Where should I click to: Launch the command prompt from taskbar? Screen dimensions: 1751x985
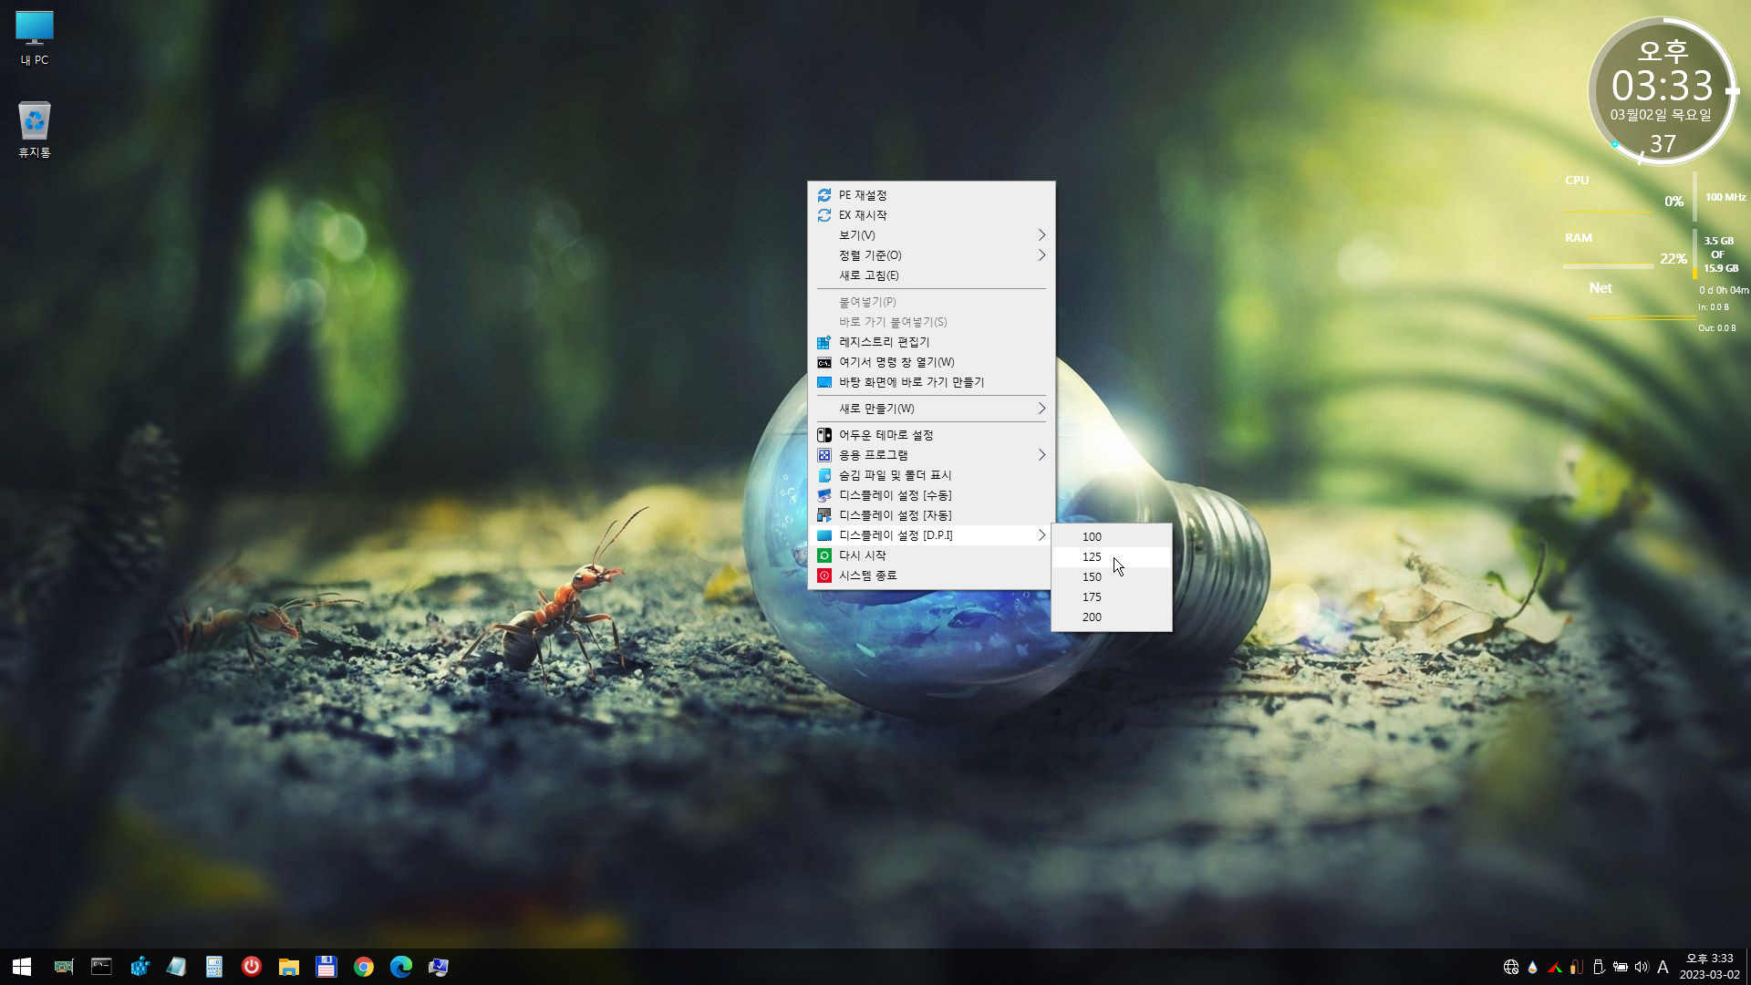tap(101, 967)
